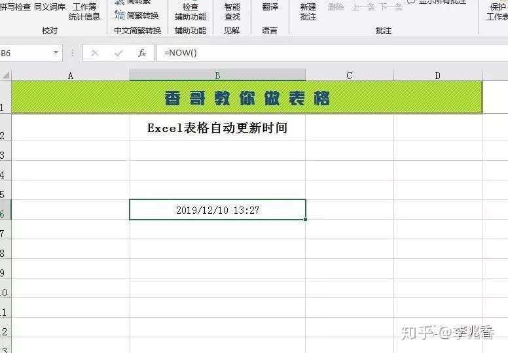Click the Select All corner triangle
The image size is (508, 353).
tap(5, 75)
